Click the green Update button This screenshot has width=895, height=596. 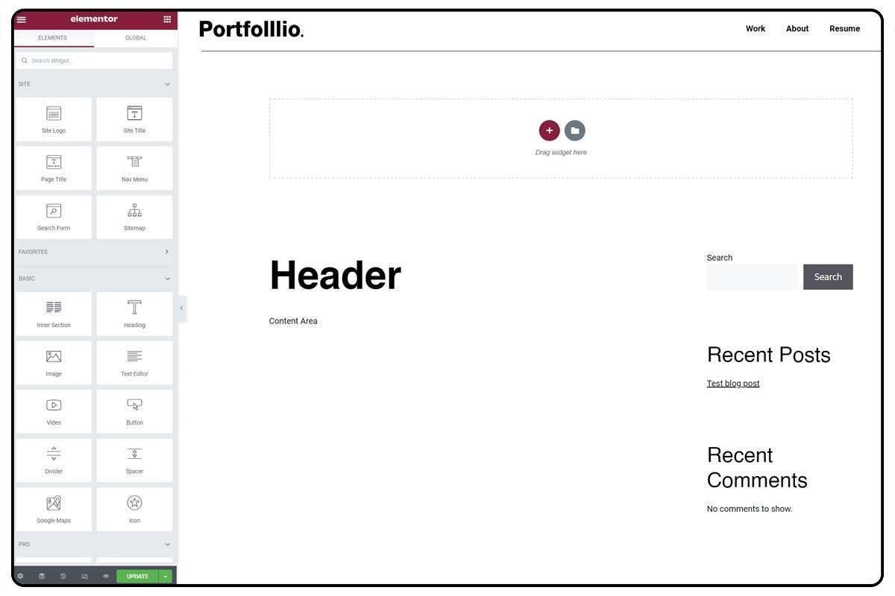coord(137,576)
